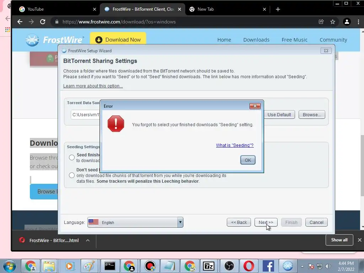Close the YouTube tab
Viewport: 364px width, 273px height.
coord(95,9)
